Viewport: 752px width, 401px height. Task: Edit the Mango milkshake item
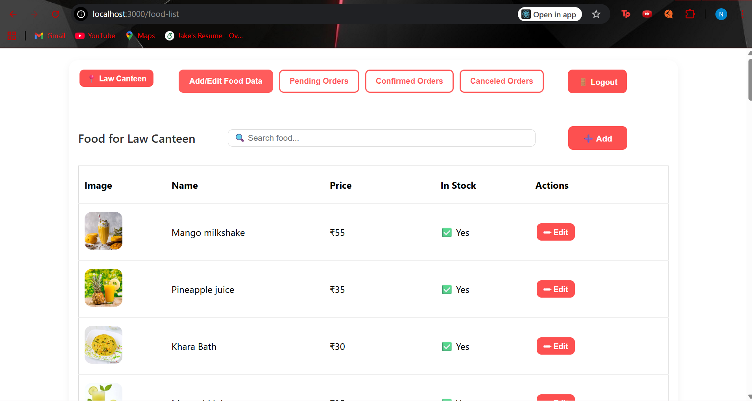tap(556, 232)
